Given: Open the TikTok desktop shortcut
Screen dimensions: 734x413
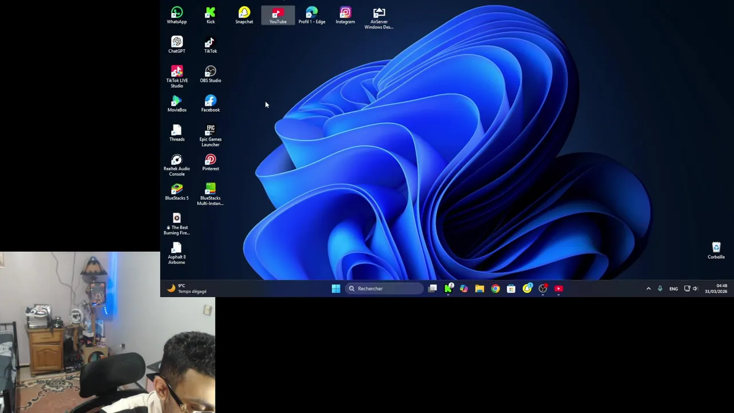Looking at the screenshot, I should tap(210, 45).
